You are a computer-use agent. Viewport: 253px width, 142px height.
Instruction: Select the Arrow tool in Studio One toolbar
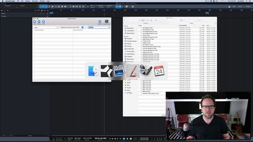click(x=43, y=7)
